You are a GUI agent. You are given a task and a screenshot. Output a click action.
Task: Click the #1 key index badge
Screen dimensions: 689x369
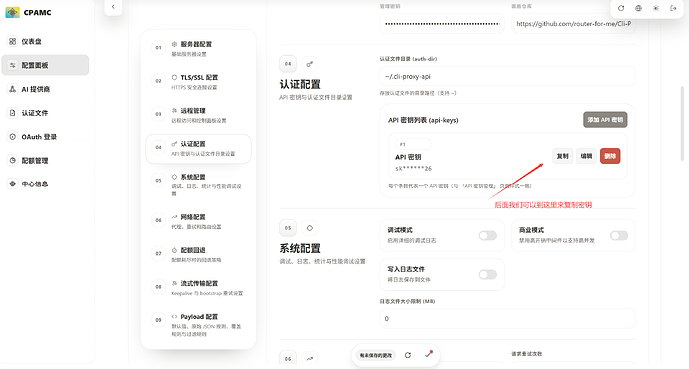[413, 144]
